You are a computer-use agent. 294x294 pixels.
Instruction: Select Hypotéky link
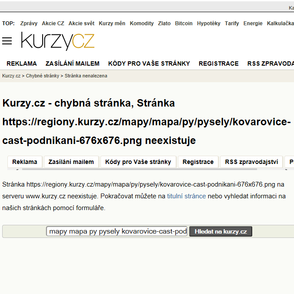click(x=208, y=23)
